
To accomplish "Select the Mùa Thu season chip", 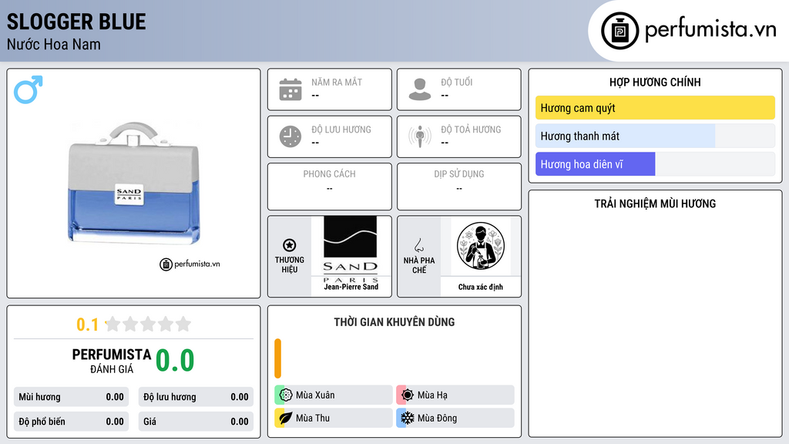I will (x=334, y=418).
